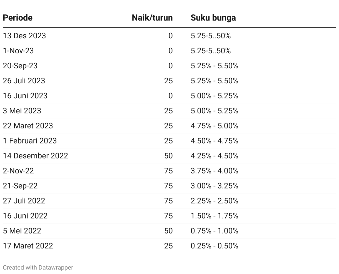339x274 pixels.
Task: Select the 0.25% - 0.50% rate cell
Action: 214,246
